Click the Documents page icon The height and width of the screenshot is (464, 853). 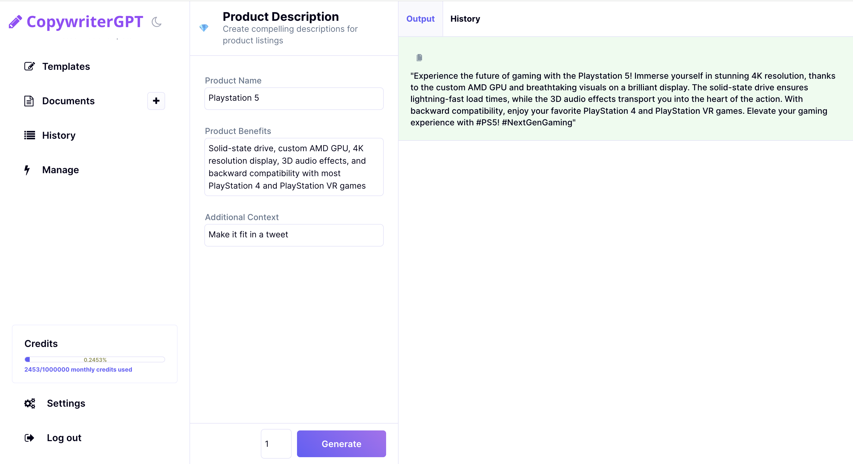[29, 101]
